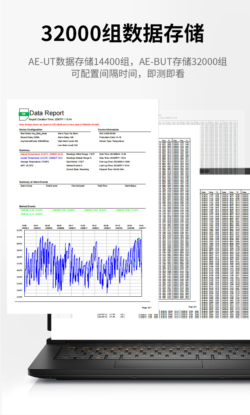250x415 pixels.
Task: Click 'Marked Events: 5' entry
Action: click(x=74, y=165)
